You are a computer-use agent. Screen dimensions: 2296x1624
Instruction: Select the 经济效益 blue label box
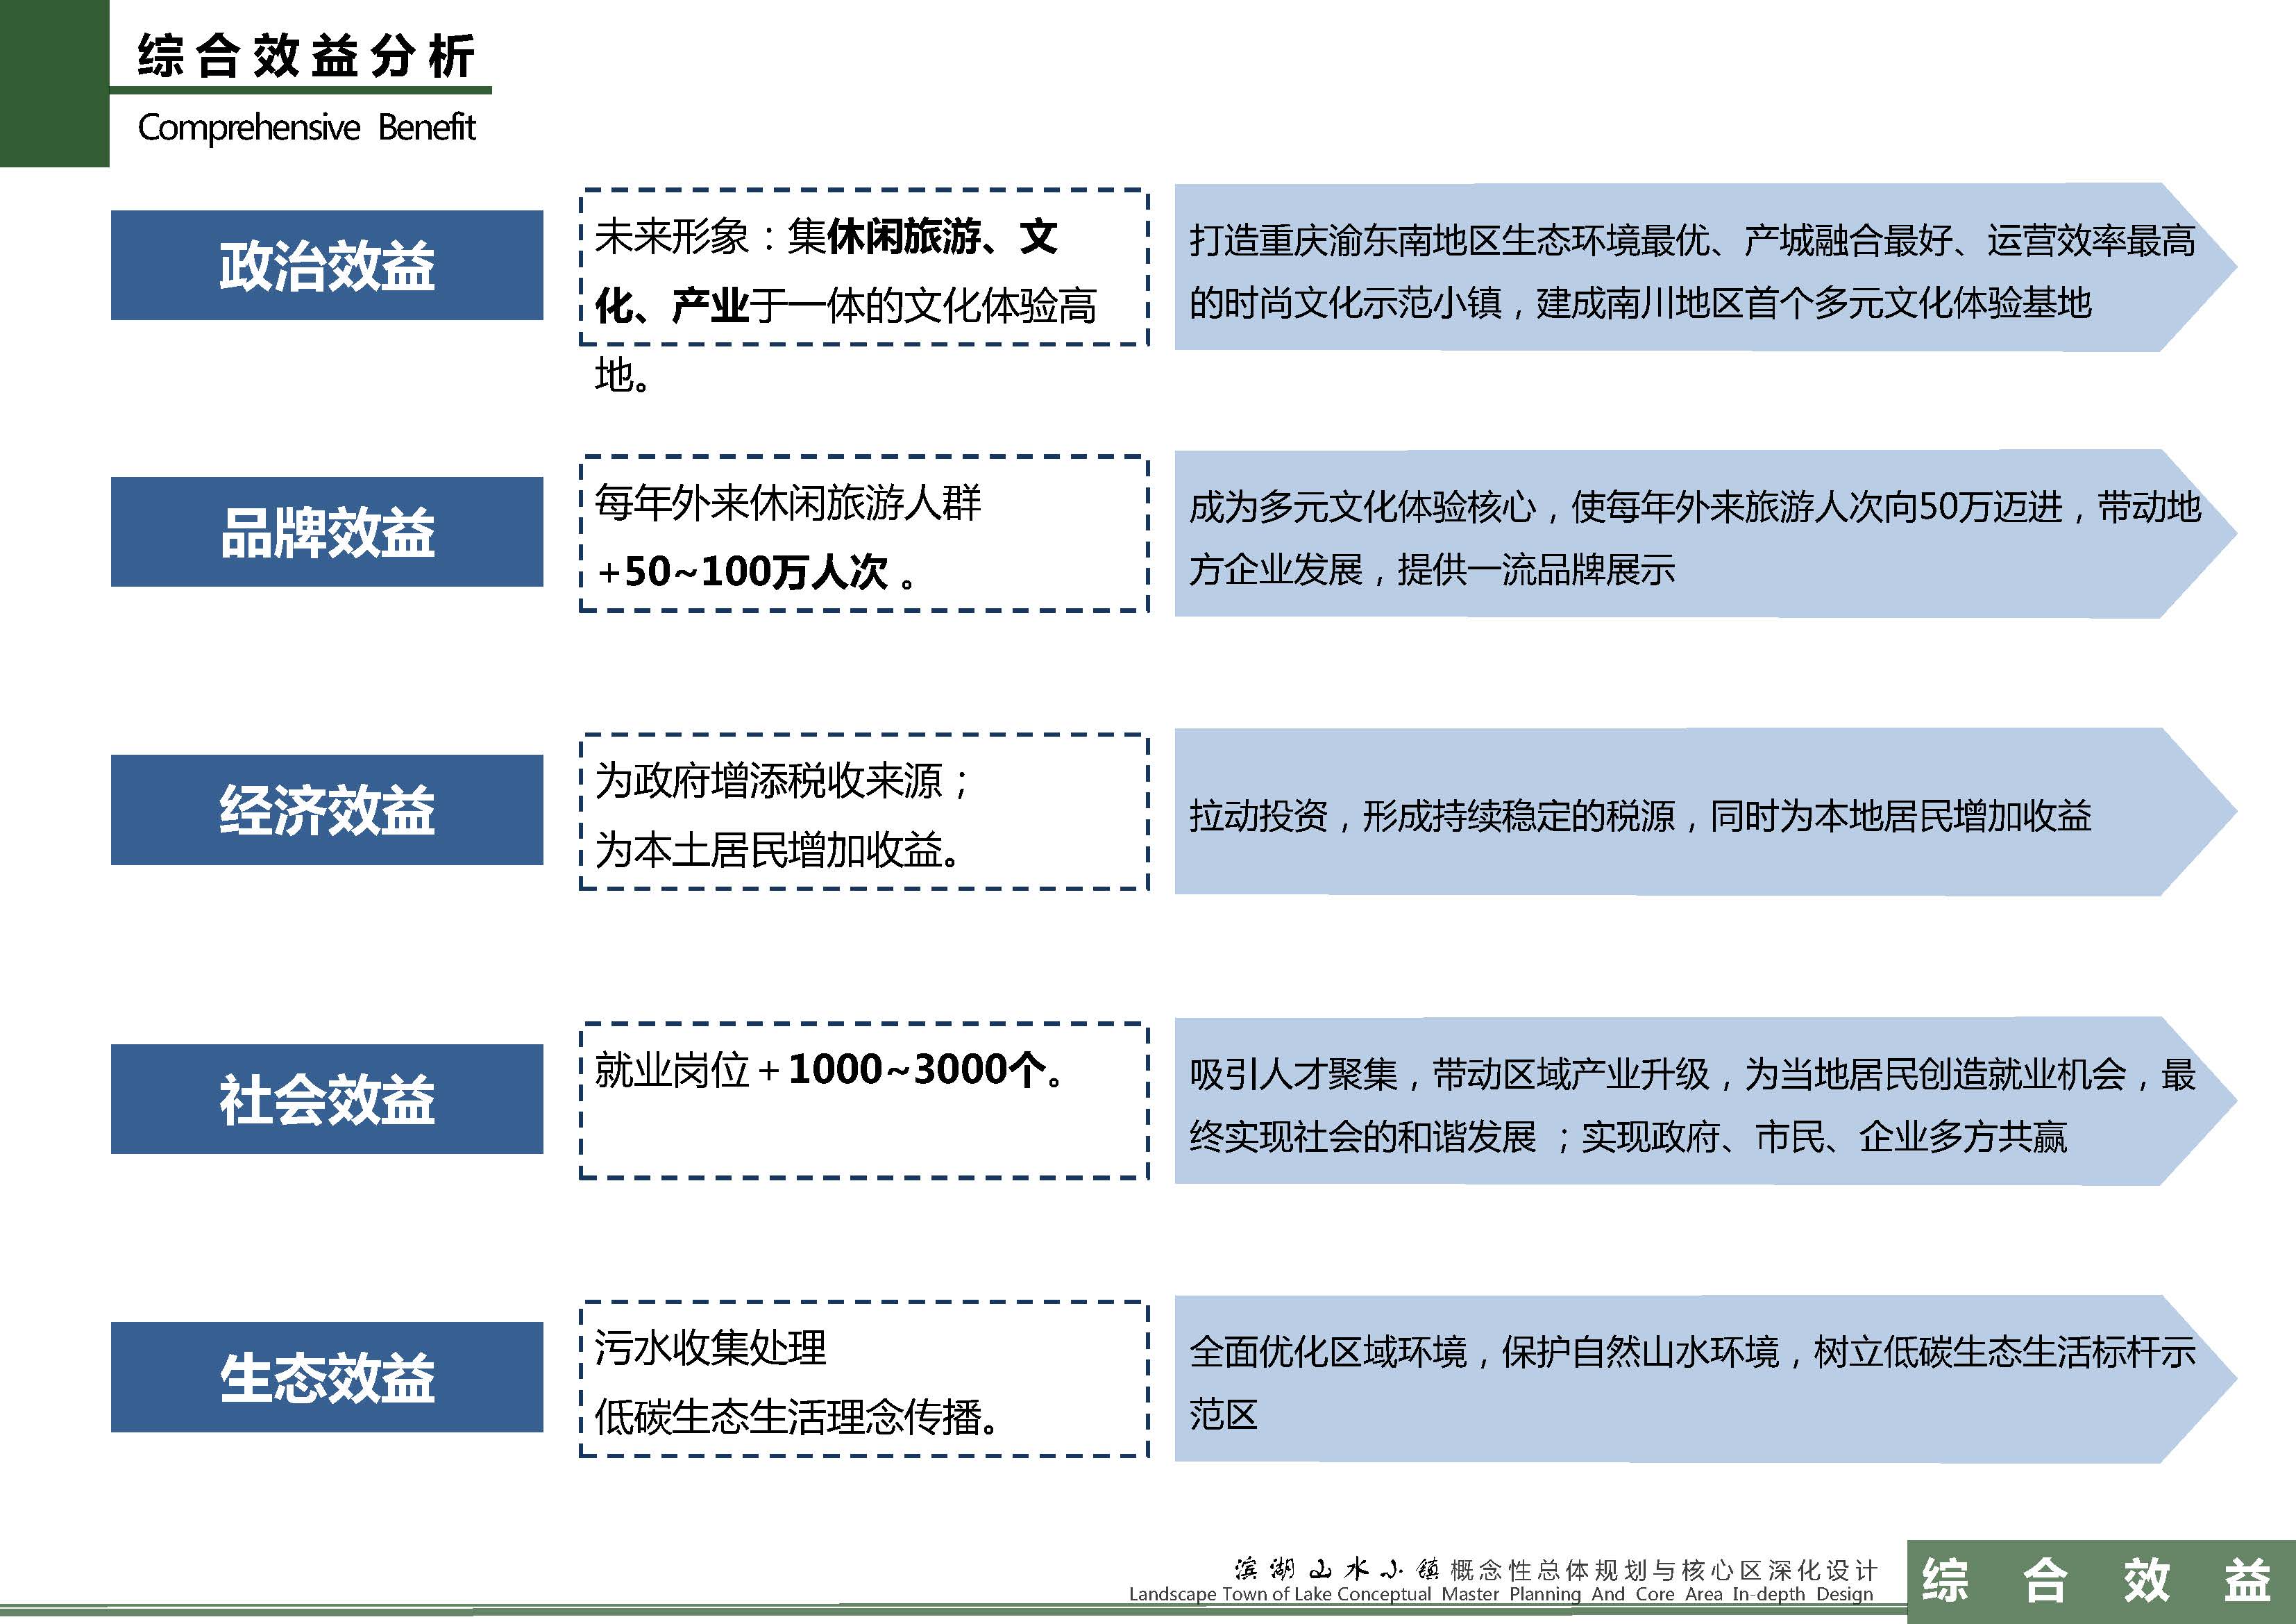tap(326, 810)
